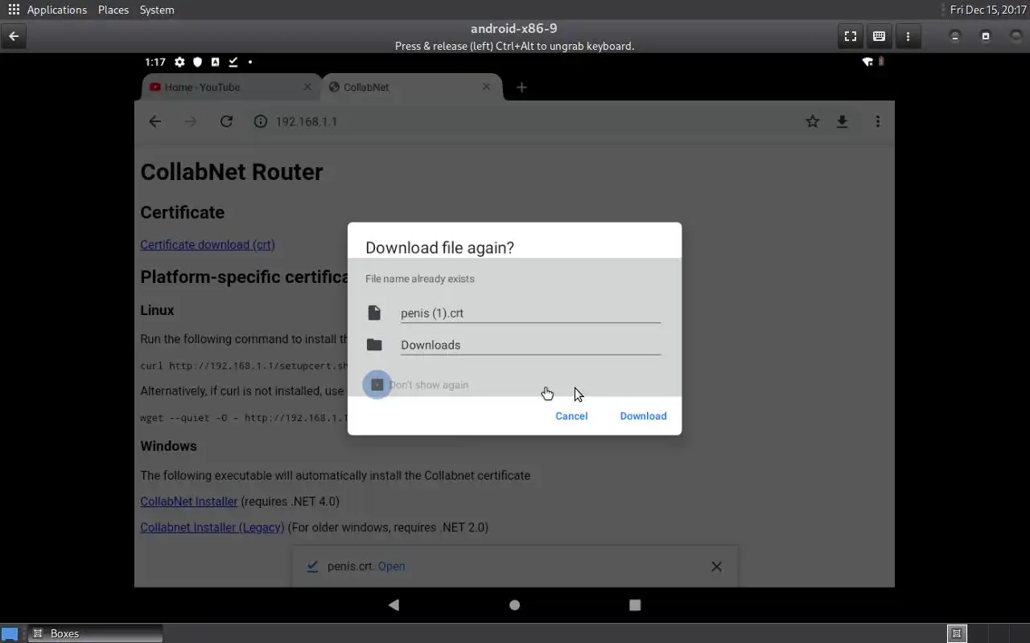Tap the Android home circle button

point(515,604)
